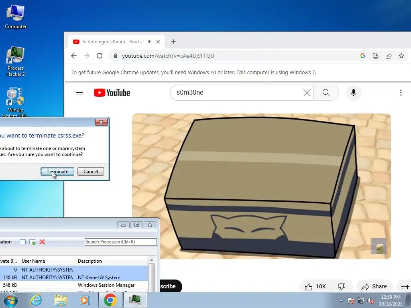This screenshot has height=308, width=411.
Task: Click the install app icon in the address bar
Action: coord(376,56)
